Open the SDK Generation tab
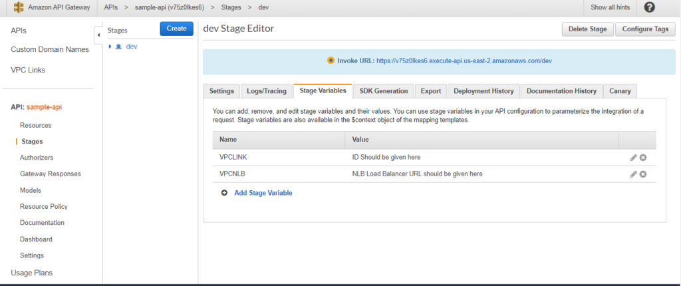 point(383,91)
